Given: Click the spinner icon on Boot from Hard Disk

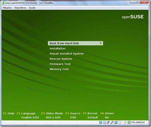Looking at the screenshot, I should [x=101, y=43].
